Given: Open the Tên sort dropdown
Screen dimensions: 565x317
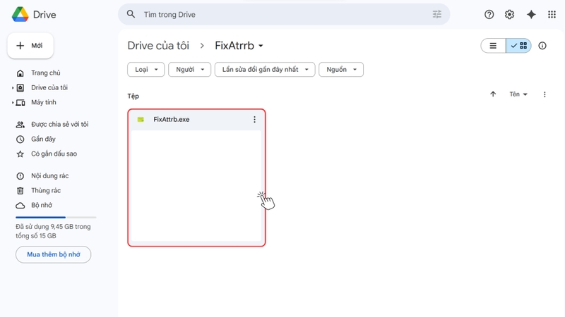Looking at the screenshot, I should (518, 94).
